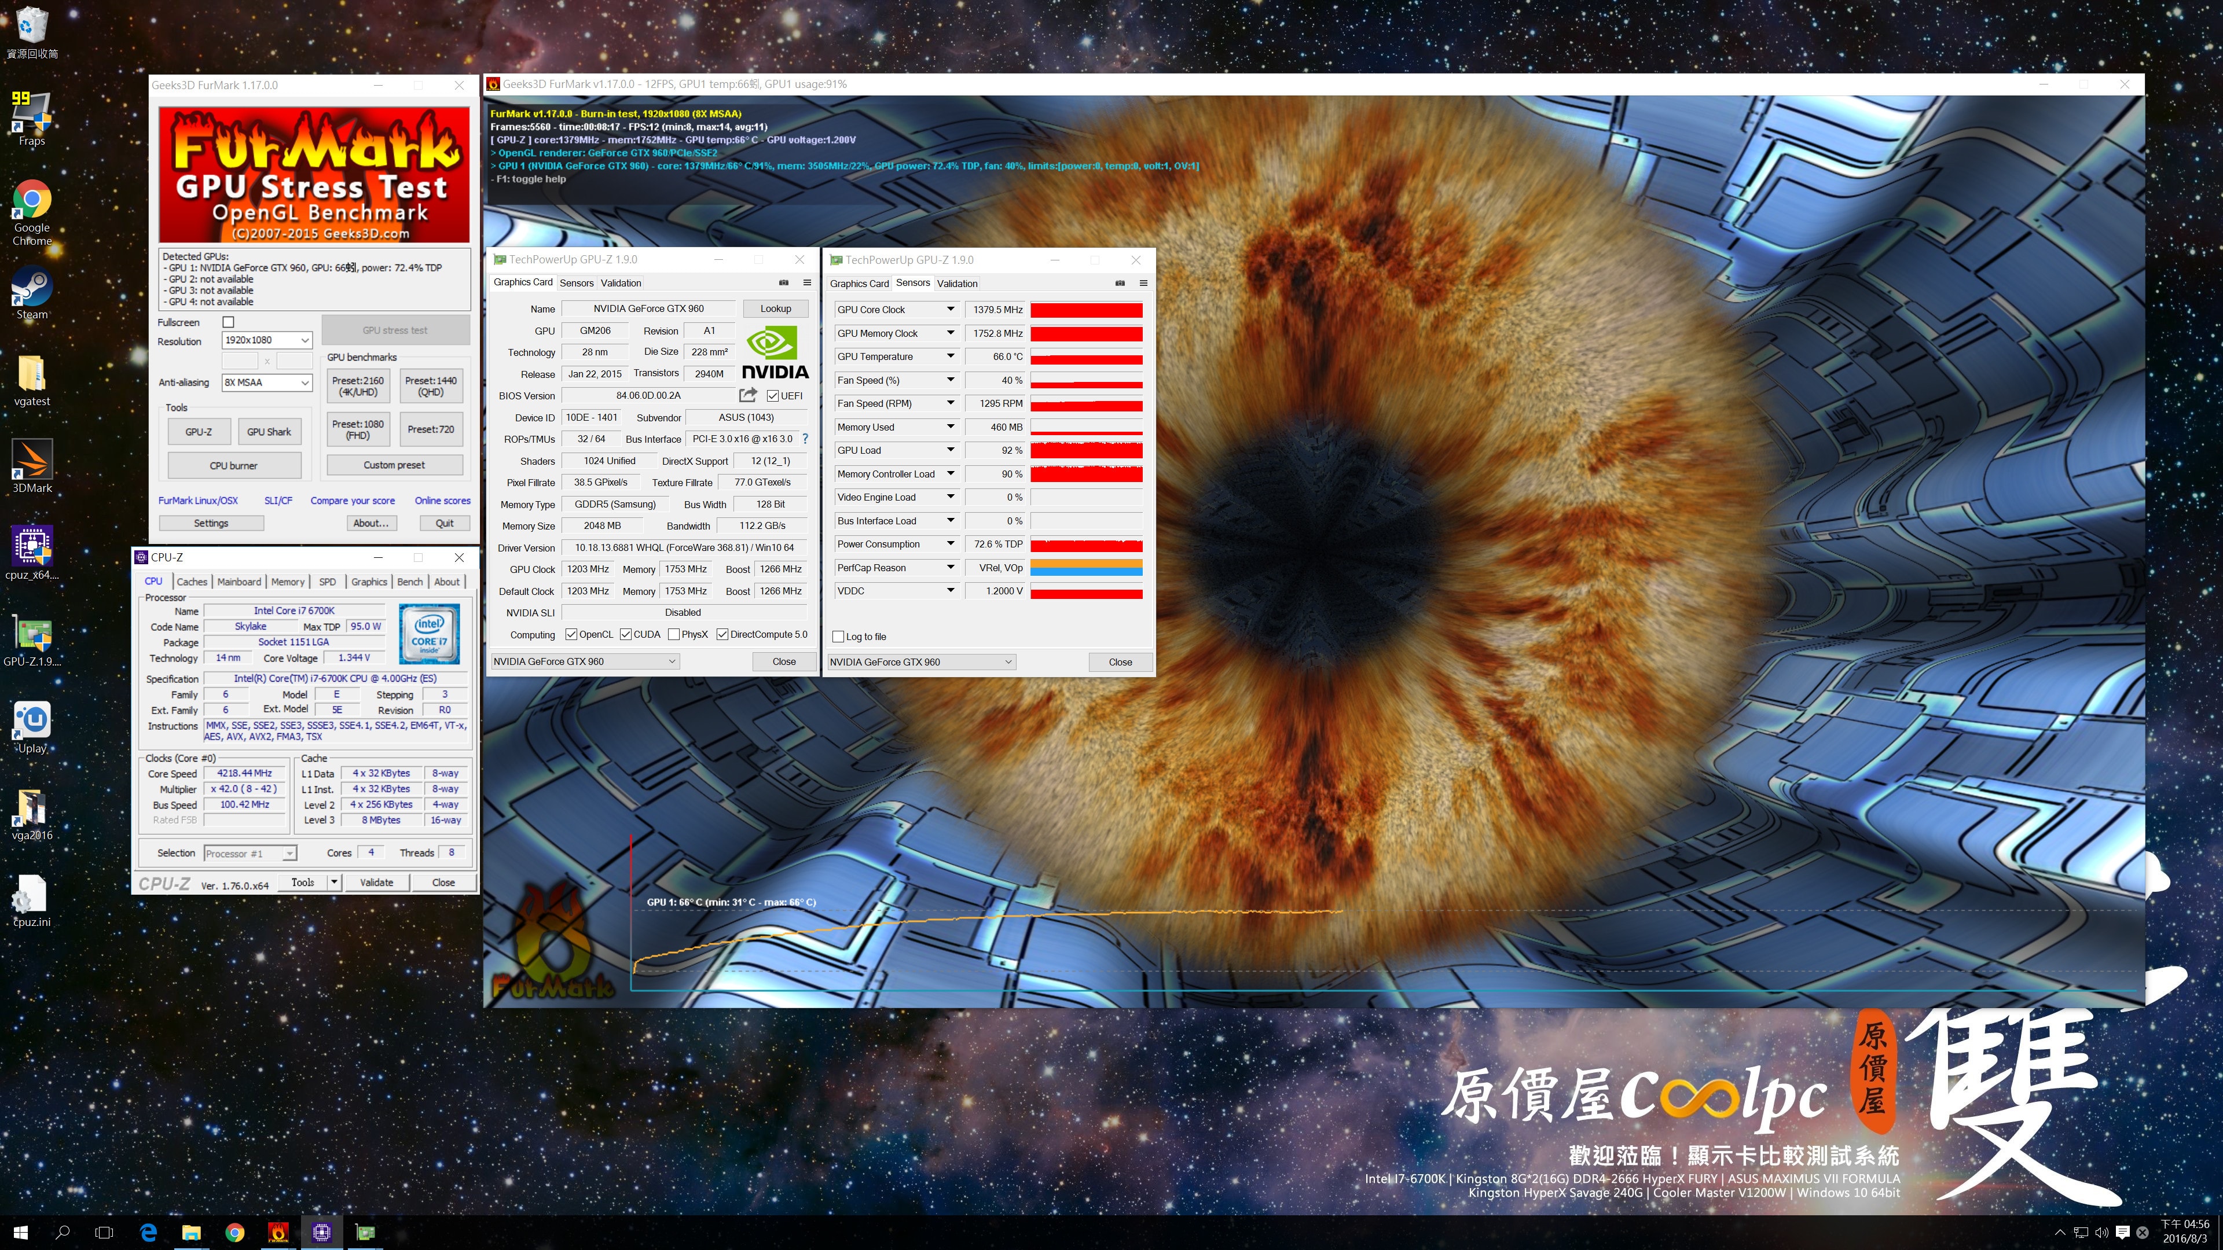Toggle the PhysX computing checkbox

coord(674,634)
